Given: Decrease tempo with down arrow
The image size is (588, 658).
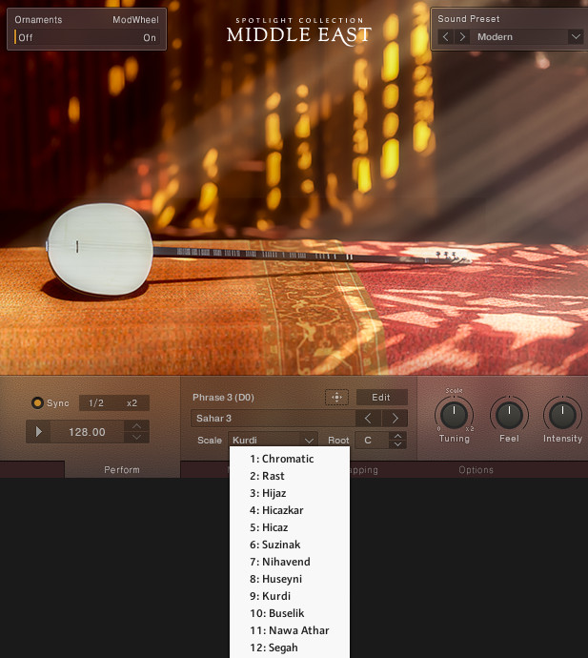Looking at the screenshot, I should point(136,438).
